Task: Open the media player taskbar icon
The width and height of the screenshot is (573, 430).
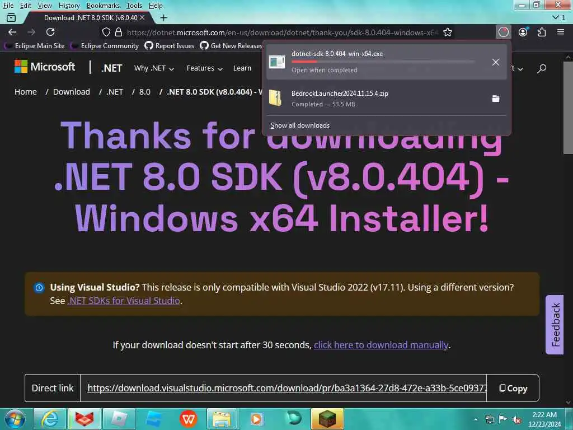Action: 256,419
